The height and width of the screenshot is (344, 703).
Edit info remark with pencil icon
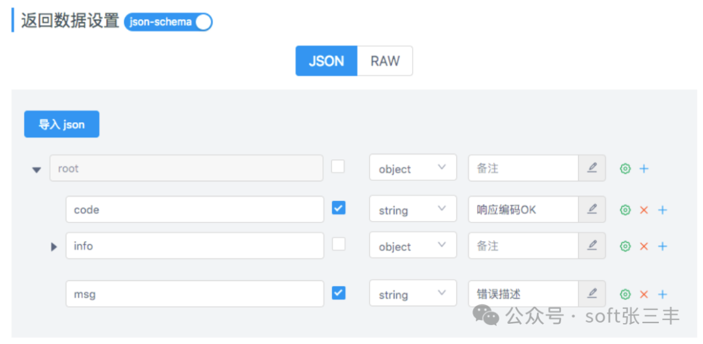(x=592, y=245)
